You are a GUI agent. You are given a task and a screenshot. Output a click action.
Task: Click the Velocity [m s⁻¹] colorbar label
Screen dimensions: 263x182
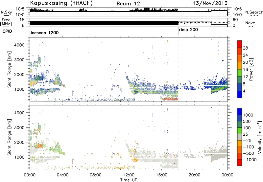pos(260,137)
